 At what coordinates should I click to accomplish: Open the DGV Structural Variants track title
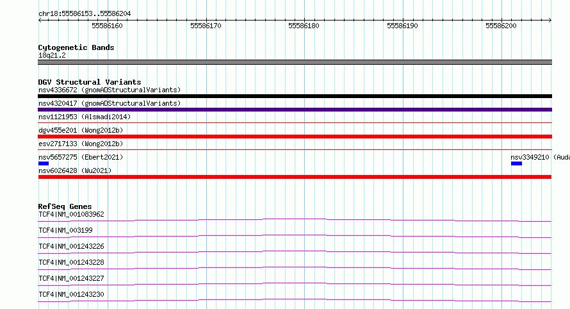click(x=90, y=82)
